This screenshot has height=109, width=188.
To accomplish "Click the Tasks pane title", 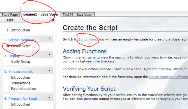I will [x=9, y=20].
